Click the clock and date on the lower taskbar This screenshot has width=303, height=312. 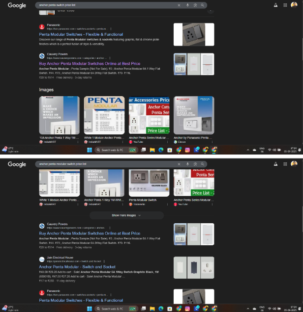(x=290, y=309)
